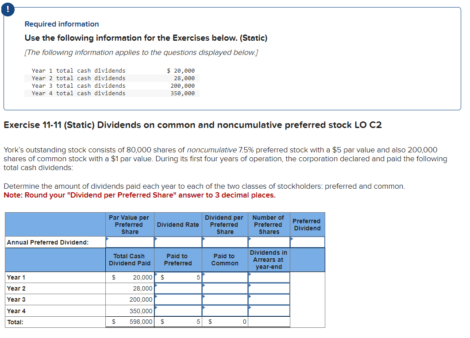
Task: Edit Year 4 Paid to Preferred cell
Action: click(x=178, y=311)
